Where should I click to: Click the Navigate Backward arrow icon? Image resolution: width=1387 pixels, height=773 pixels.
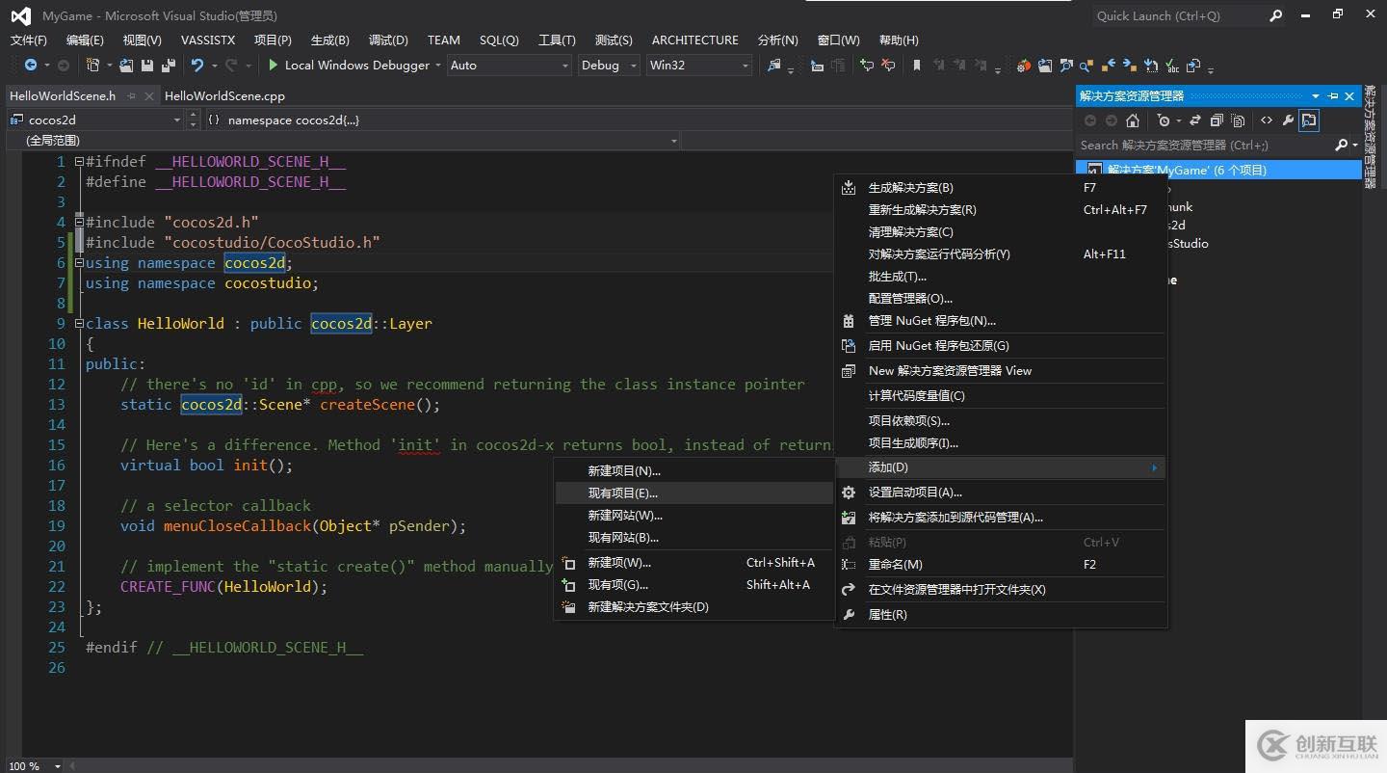tap(31, 66)
